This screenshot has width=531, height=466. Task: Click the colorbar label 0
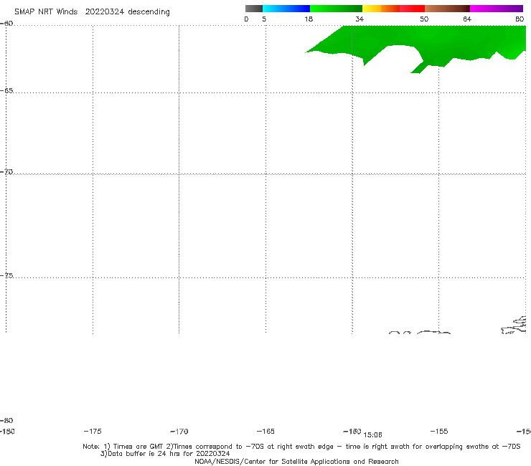pos(246,19)
